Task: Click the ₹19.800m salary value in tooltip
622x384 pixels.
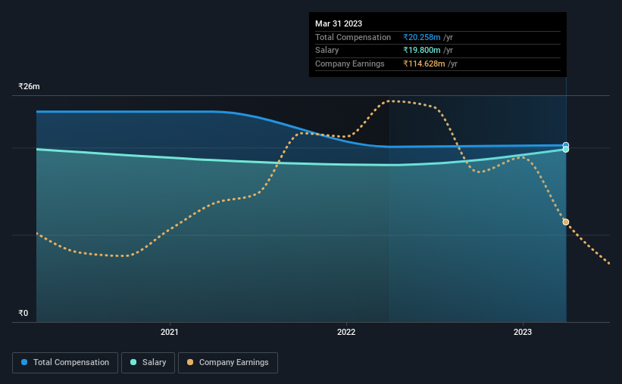Action: 422,51
